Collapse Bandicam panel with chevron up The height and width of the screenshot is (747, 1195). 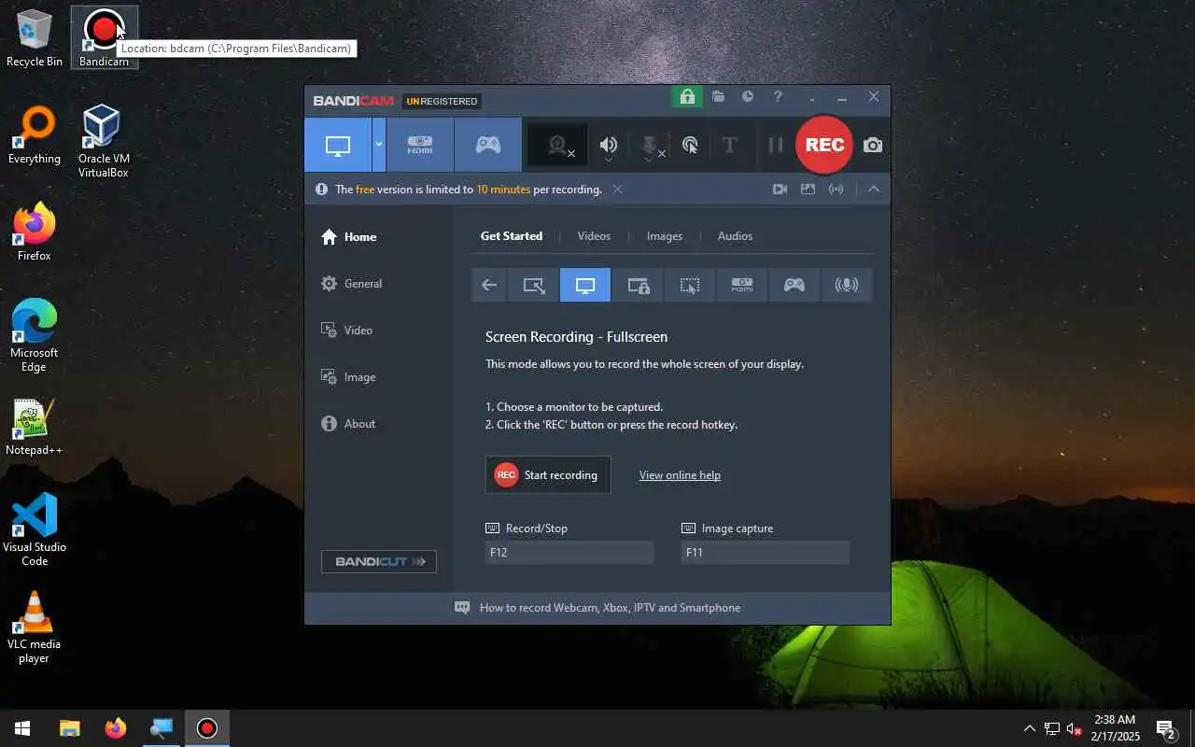(x=874, y=190)
